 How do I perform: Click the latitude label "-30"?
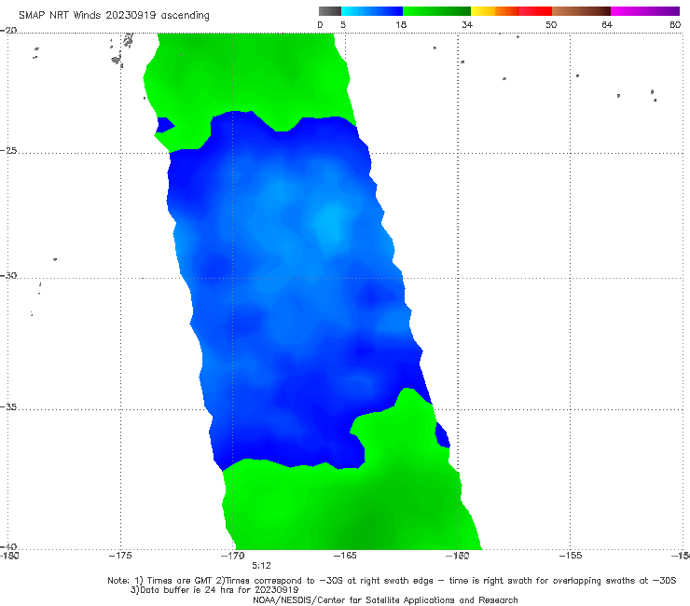(x=8, y=276)
